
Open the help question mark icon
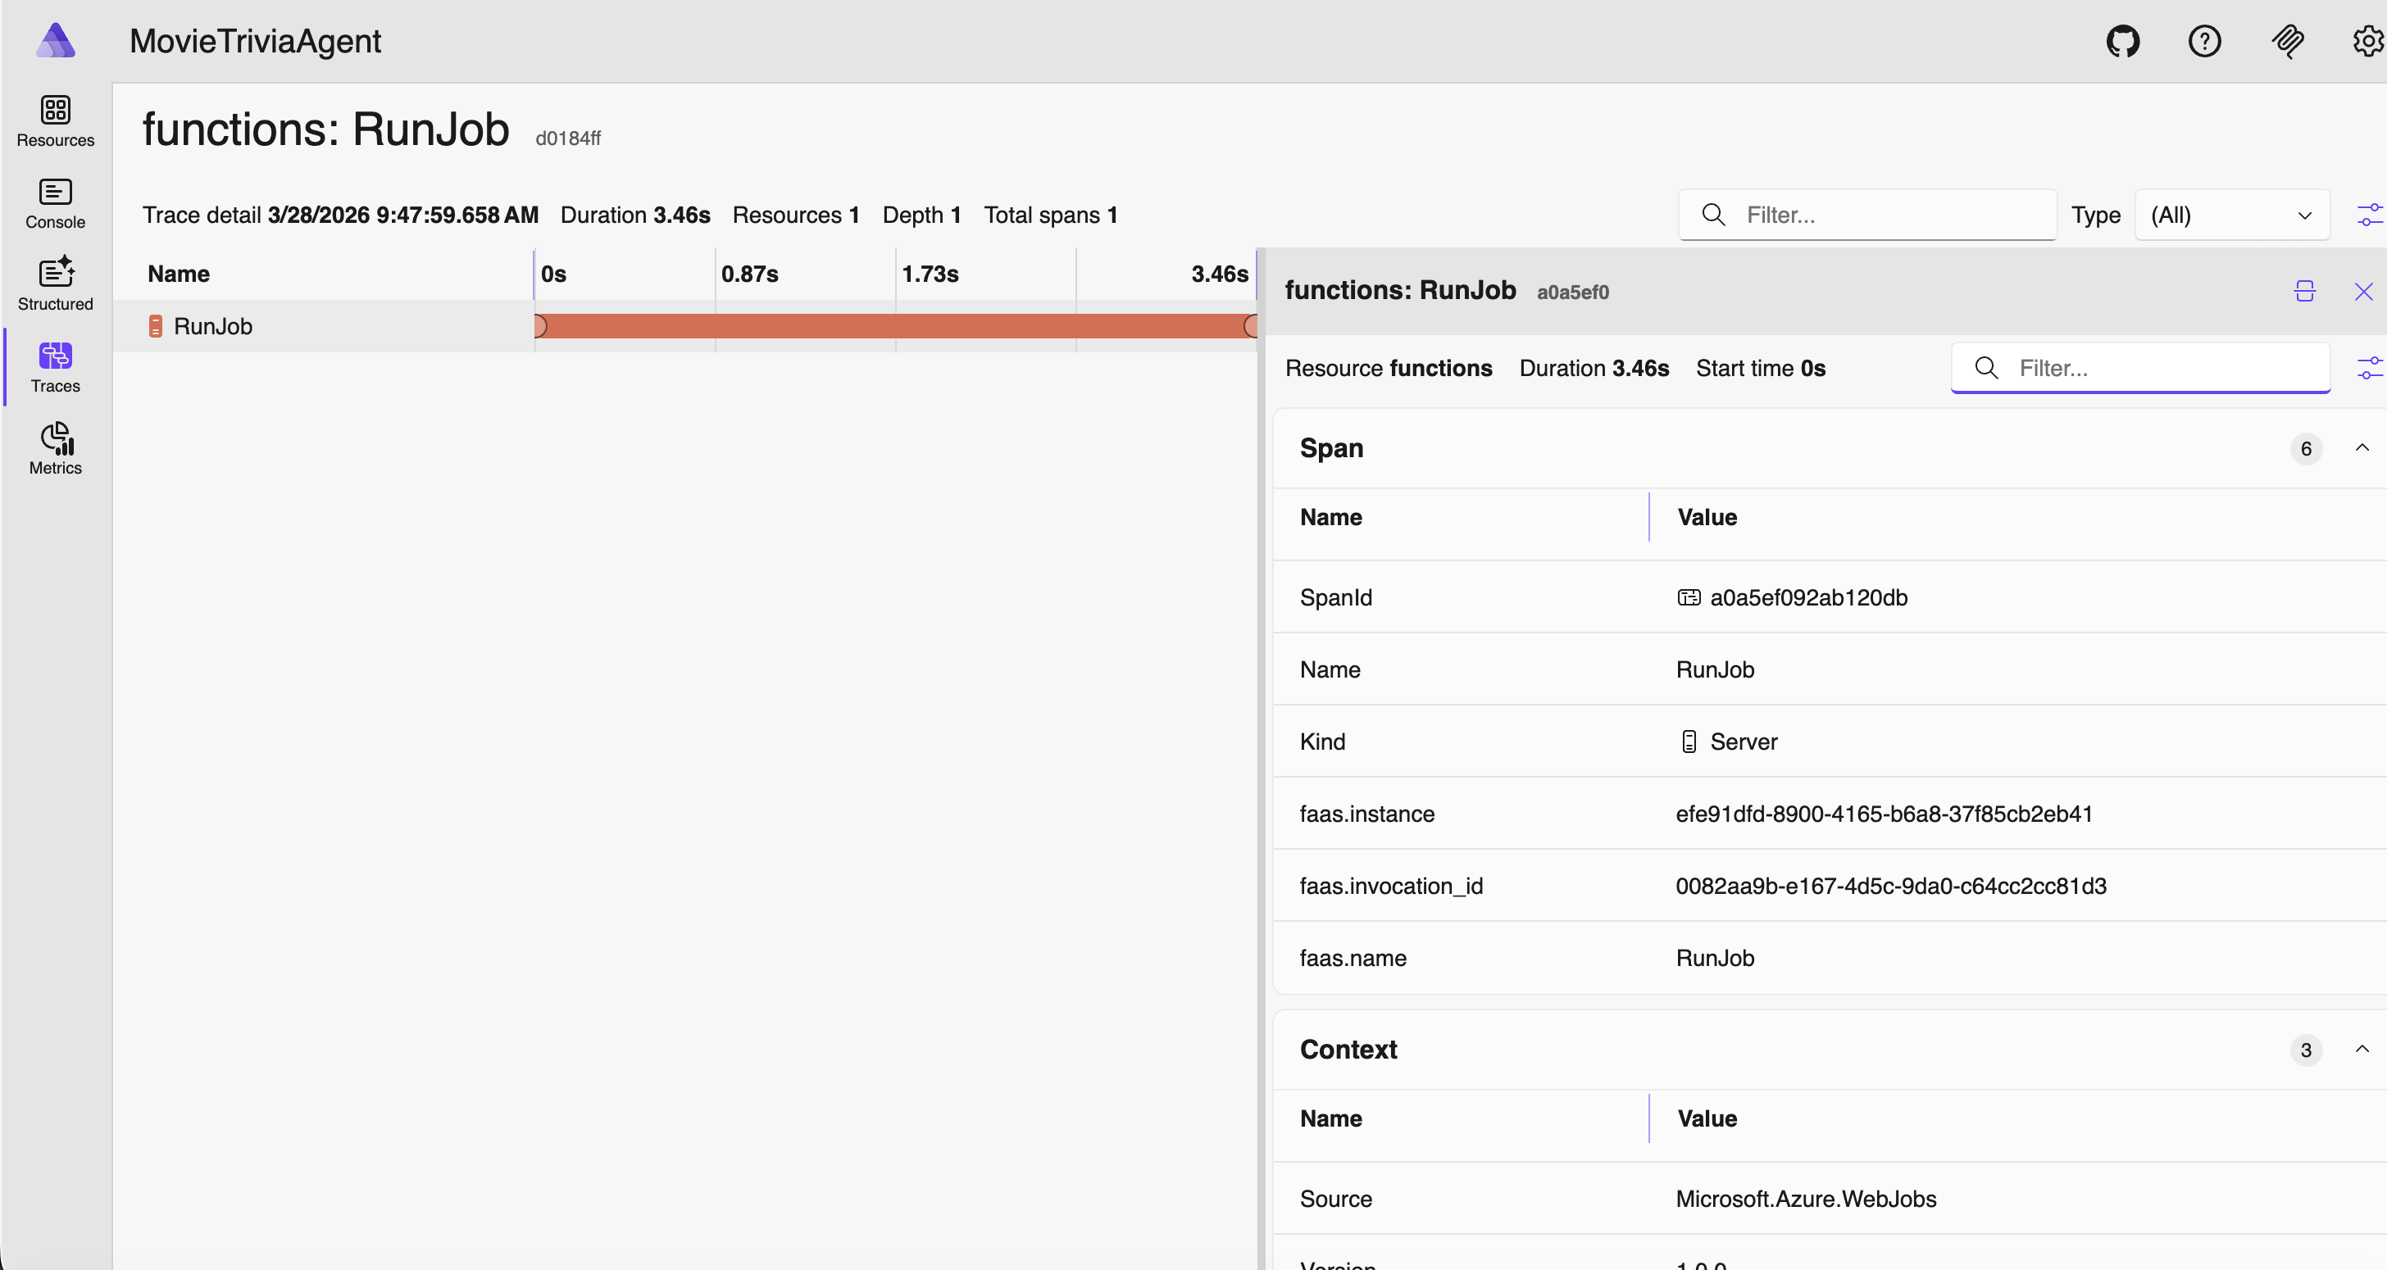[2203, 41]
